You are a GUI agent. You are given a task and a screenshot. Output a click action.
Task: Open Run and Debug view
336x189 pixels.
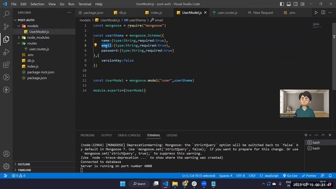[x=6, y=52]
